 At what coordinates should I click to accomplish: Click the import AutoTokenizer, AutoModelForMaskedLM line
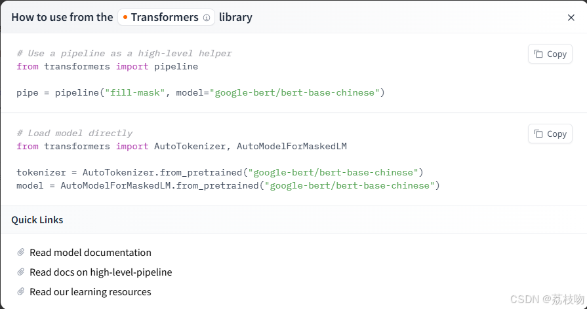(182, 147)
